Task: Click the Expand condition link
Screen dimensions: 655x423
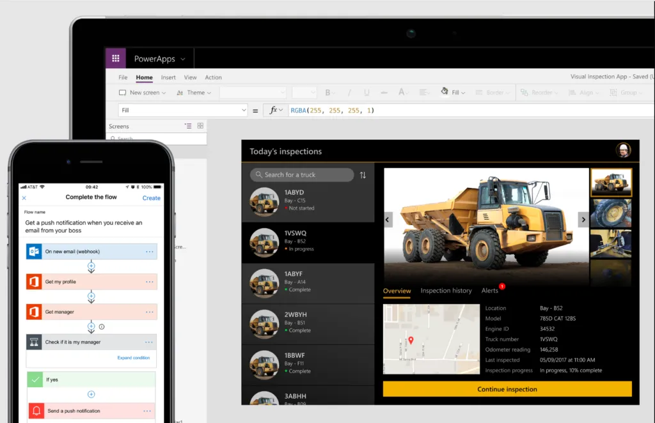Action: coord(133,358)
